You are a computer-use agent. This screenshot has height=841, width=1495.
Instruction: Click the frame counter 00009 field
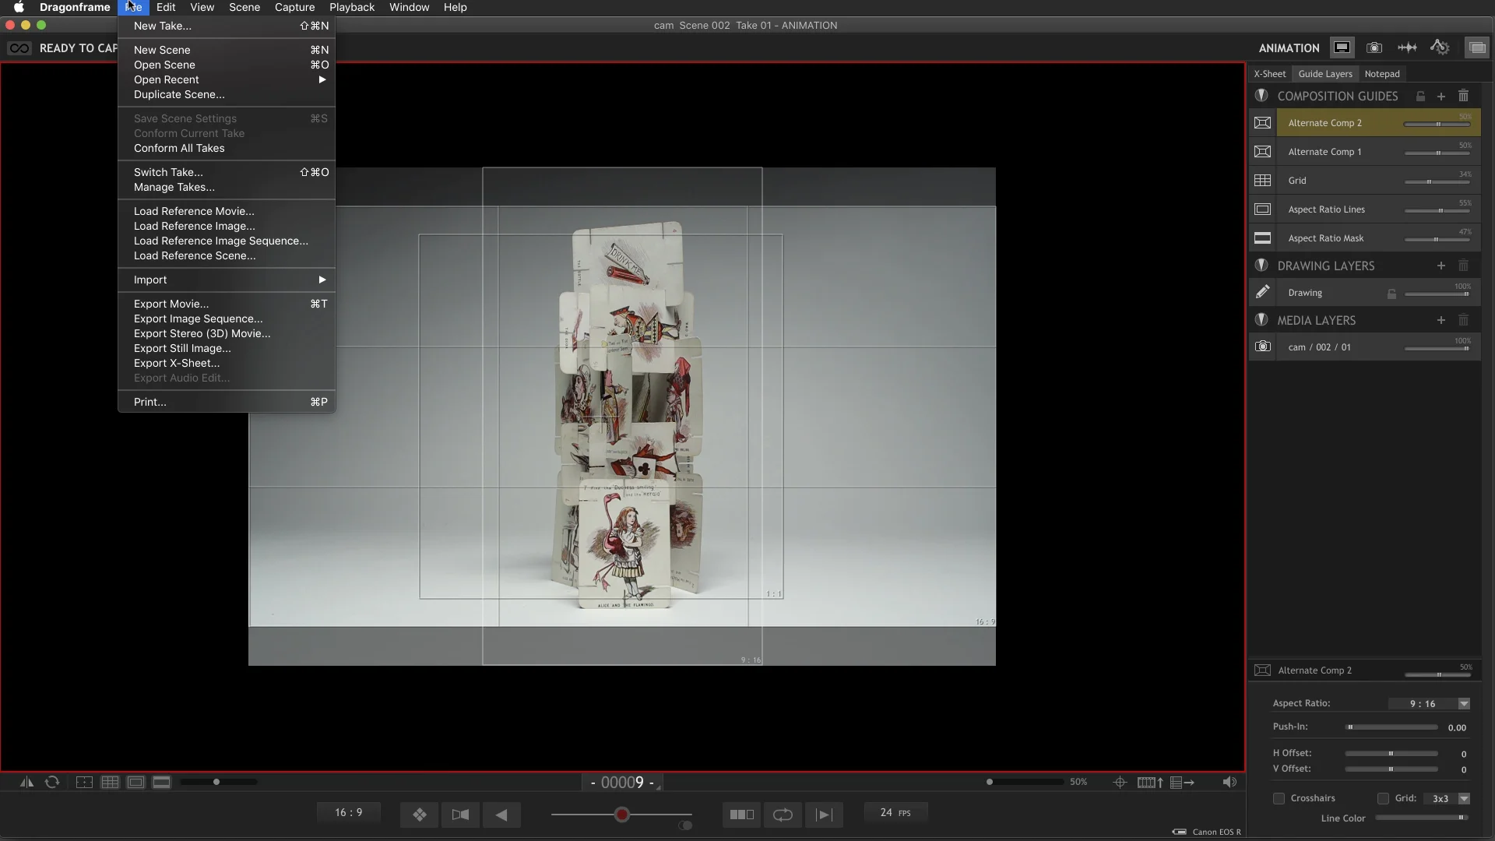coord(622,783)
